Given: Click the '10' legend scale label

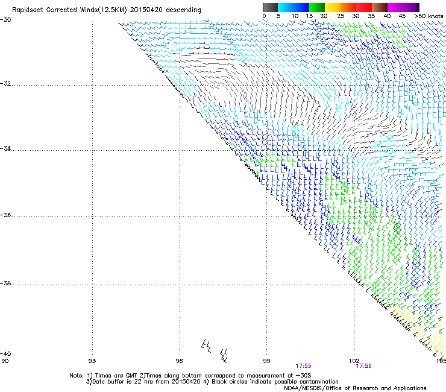Looking at the screenshot, I should pos(295,16).
